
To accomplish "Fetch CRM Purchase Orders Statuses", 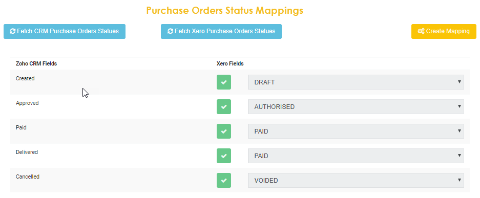I will click(x=65, y=32).
